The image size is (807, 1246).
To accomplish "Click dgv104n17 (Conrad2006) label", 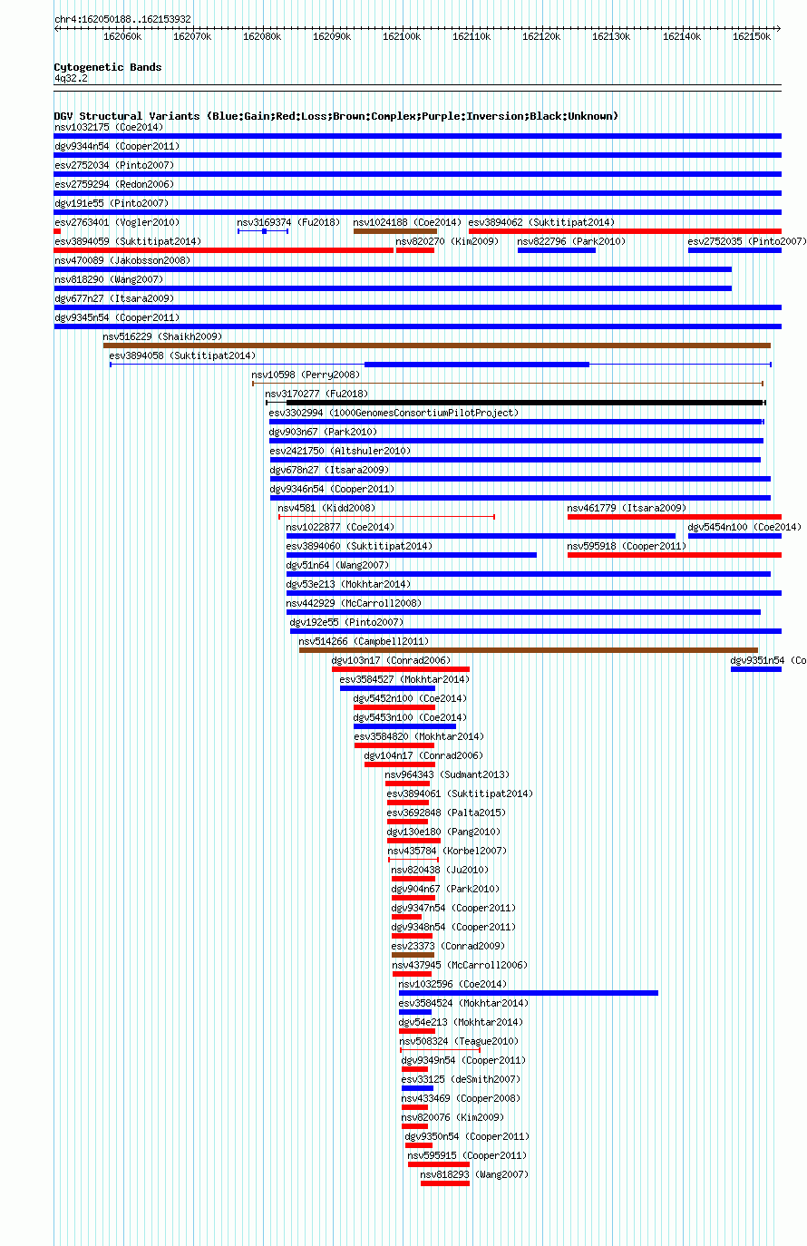I will click(423, 755).
